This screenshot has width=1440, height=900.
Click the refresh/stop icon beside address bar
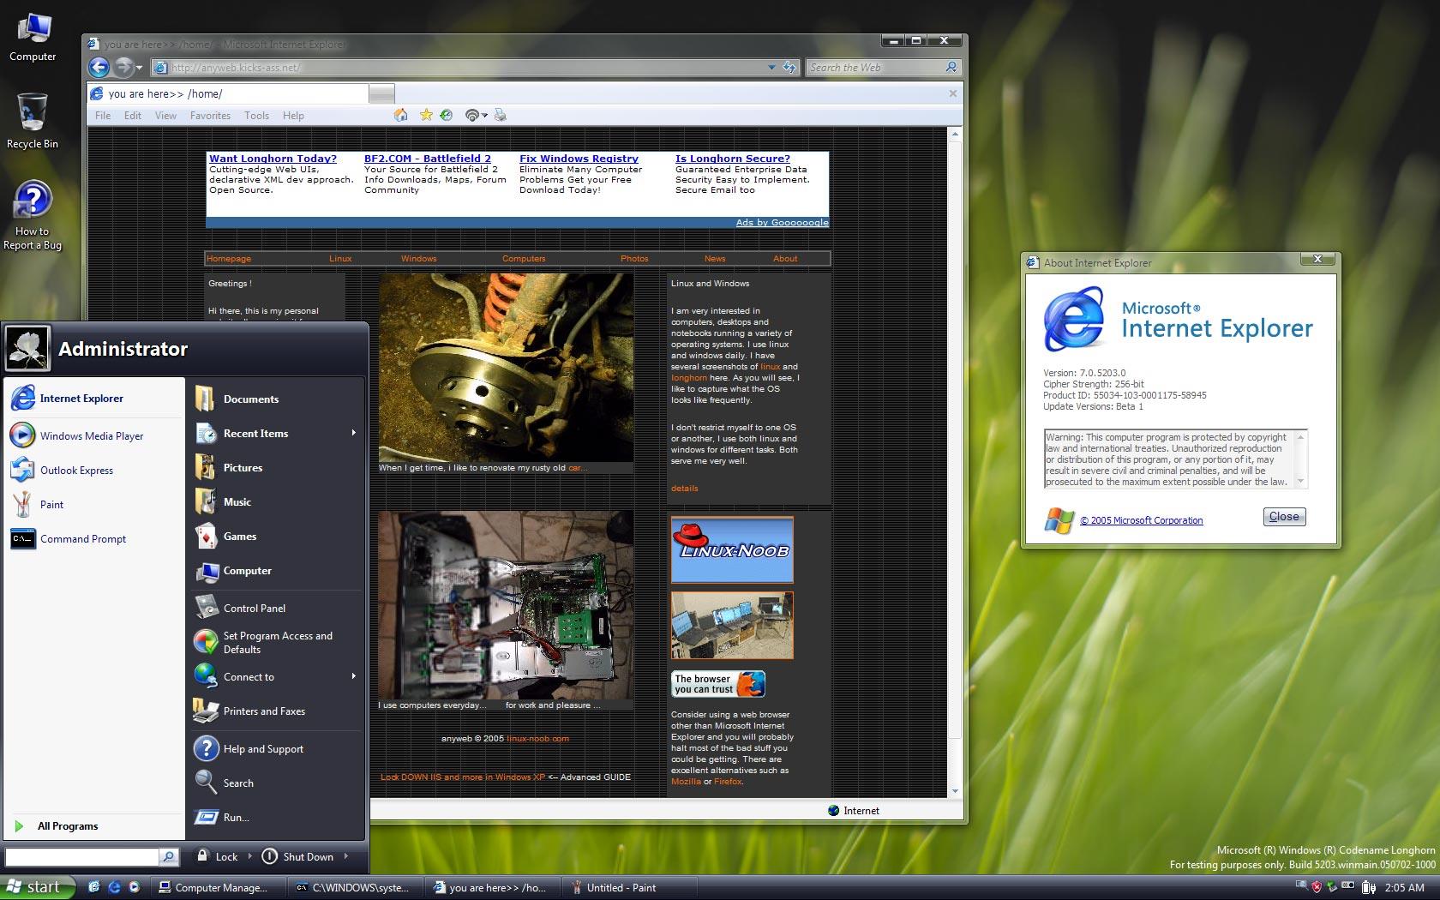789,67
